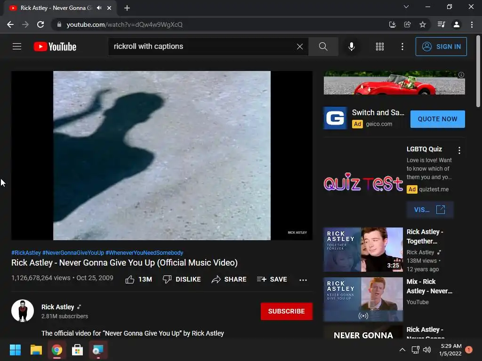This screenshot has height=361, width=482.
Task: Open volume control in system tray
Action: [x=427, y=350]
